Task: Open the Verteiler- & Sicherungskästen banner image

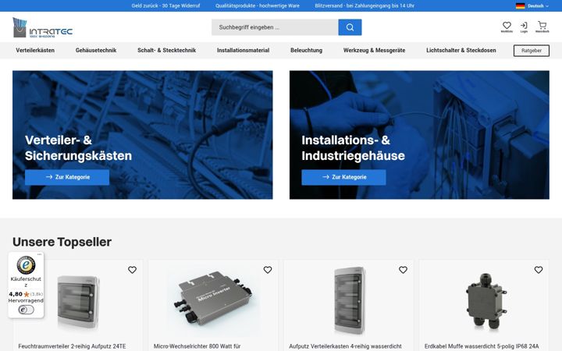Action: [x=143, y=135]
